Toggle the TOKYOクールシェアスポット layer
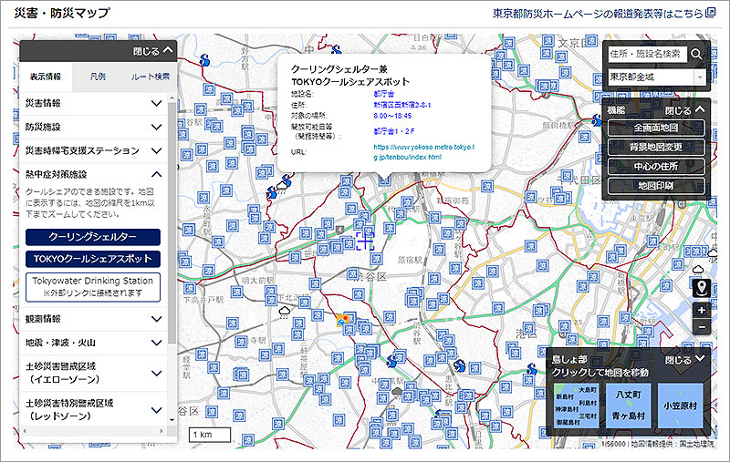Image resolution: width=730 pixels, height=462 pixels. click(93, 258)
